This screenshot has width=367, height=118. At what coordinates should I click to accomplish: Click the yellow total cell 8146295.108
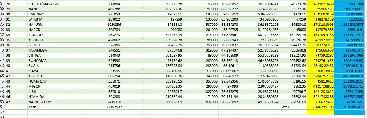pos(320,107)
